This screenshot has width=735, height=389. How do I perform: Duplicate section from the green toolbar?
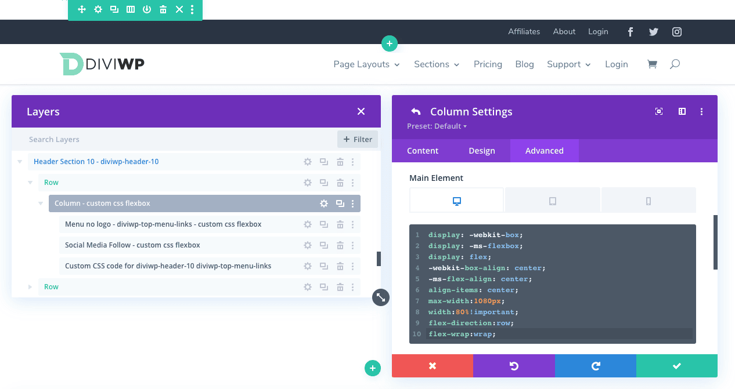(114, 9)
